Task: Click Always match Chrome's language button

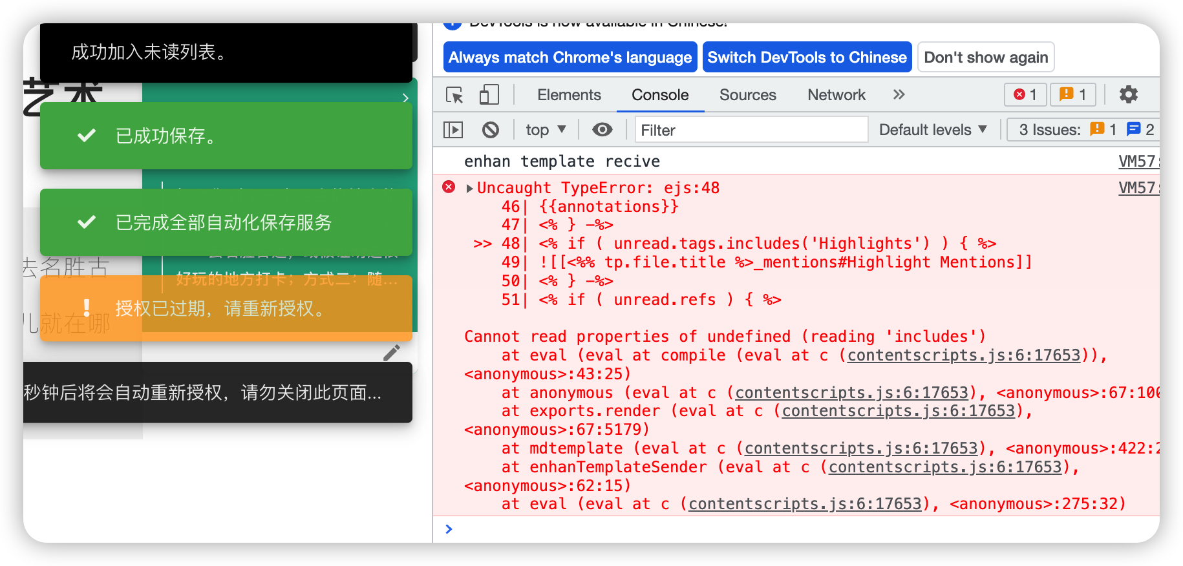Action: [x=570, y=58]
